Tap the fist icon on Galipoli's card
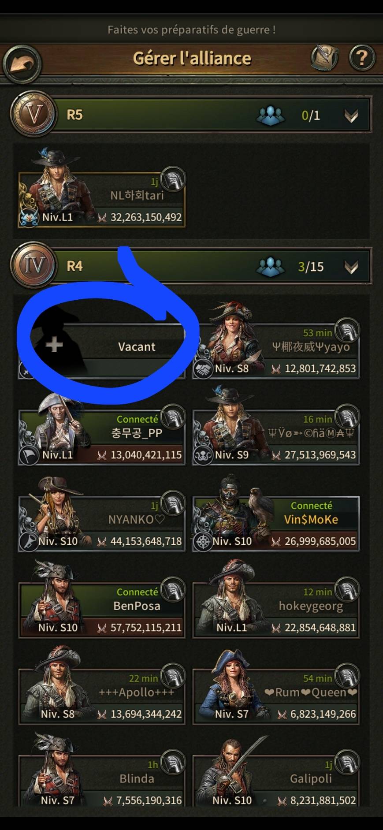The height and width of the screenshot is (830, 383). (x=347, y=763)
